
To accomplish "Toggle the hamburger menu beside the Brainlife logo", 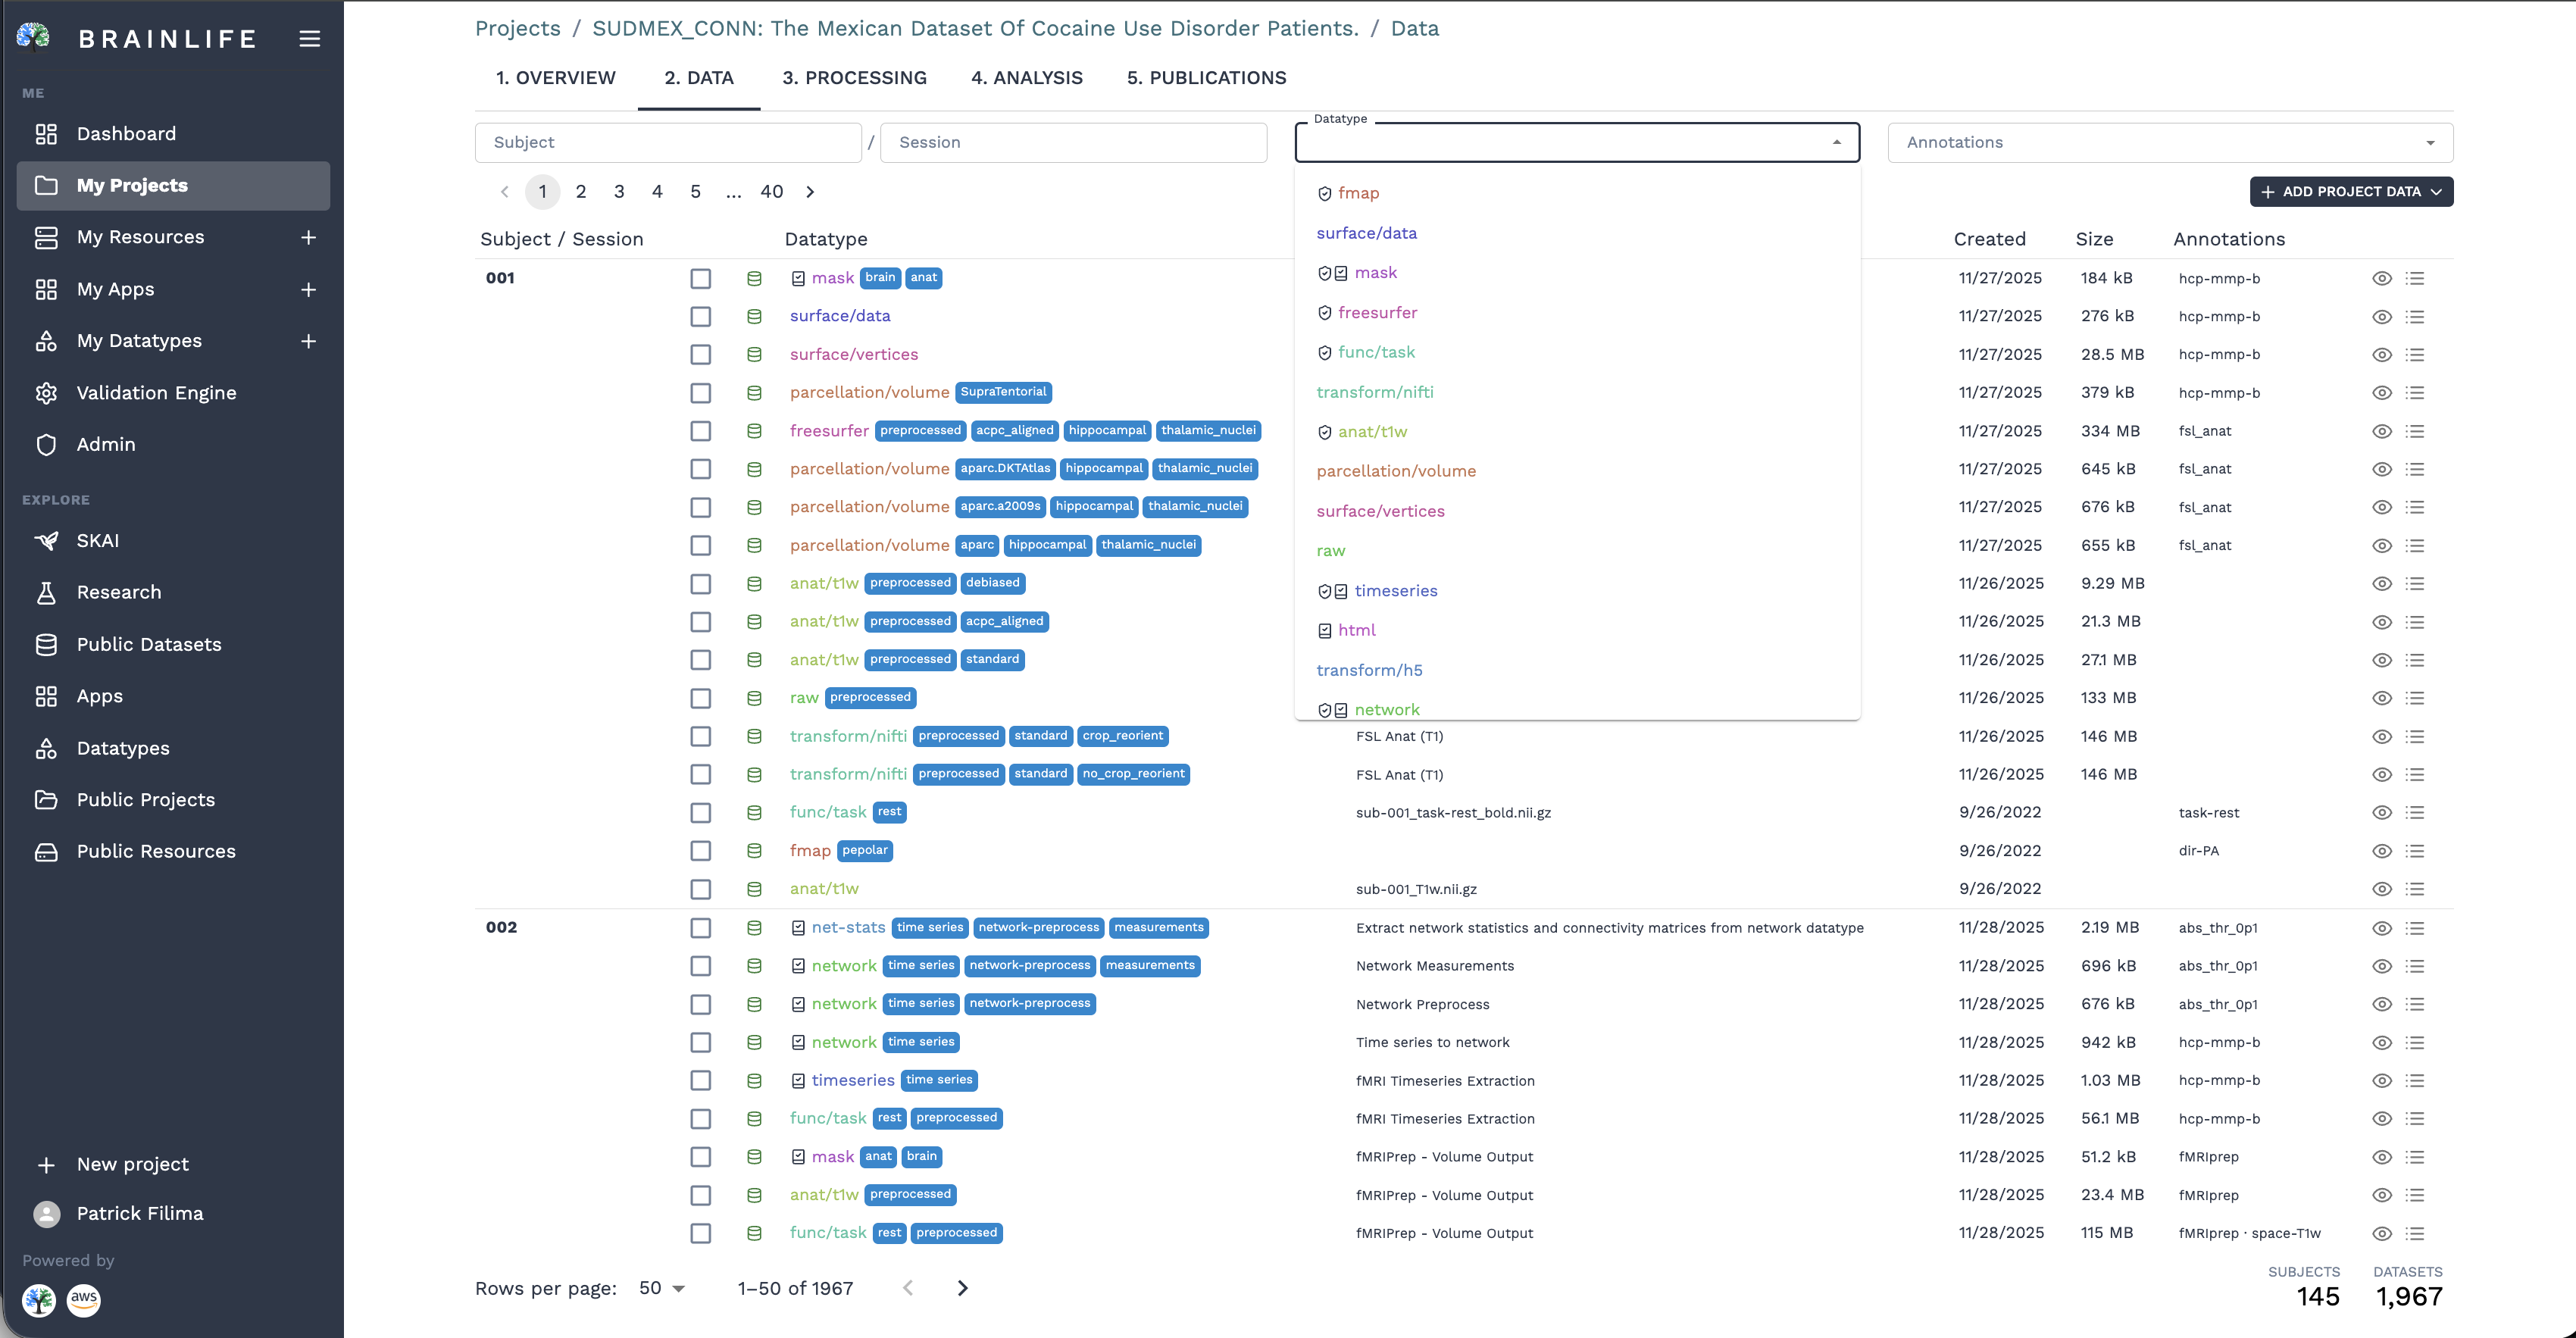I will coord(310,39).
